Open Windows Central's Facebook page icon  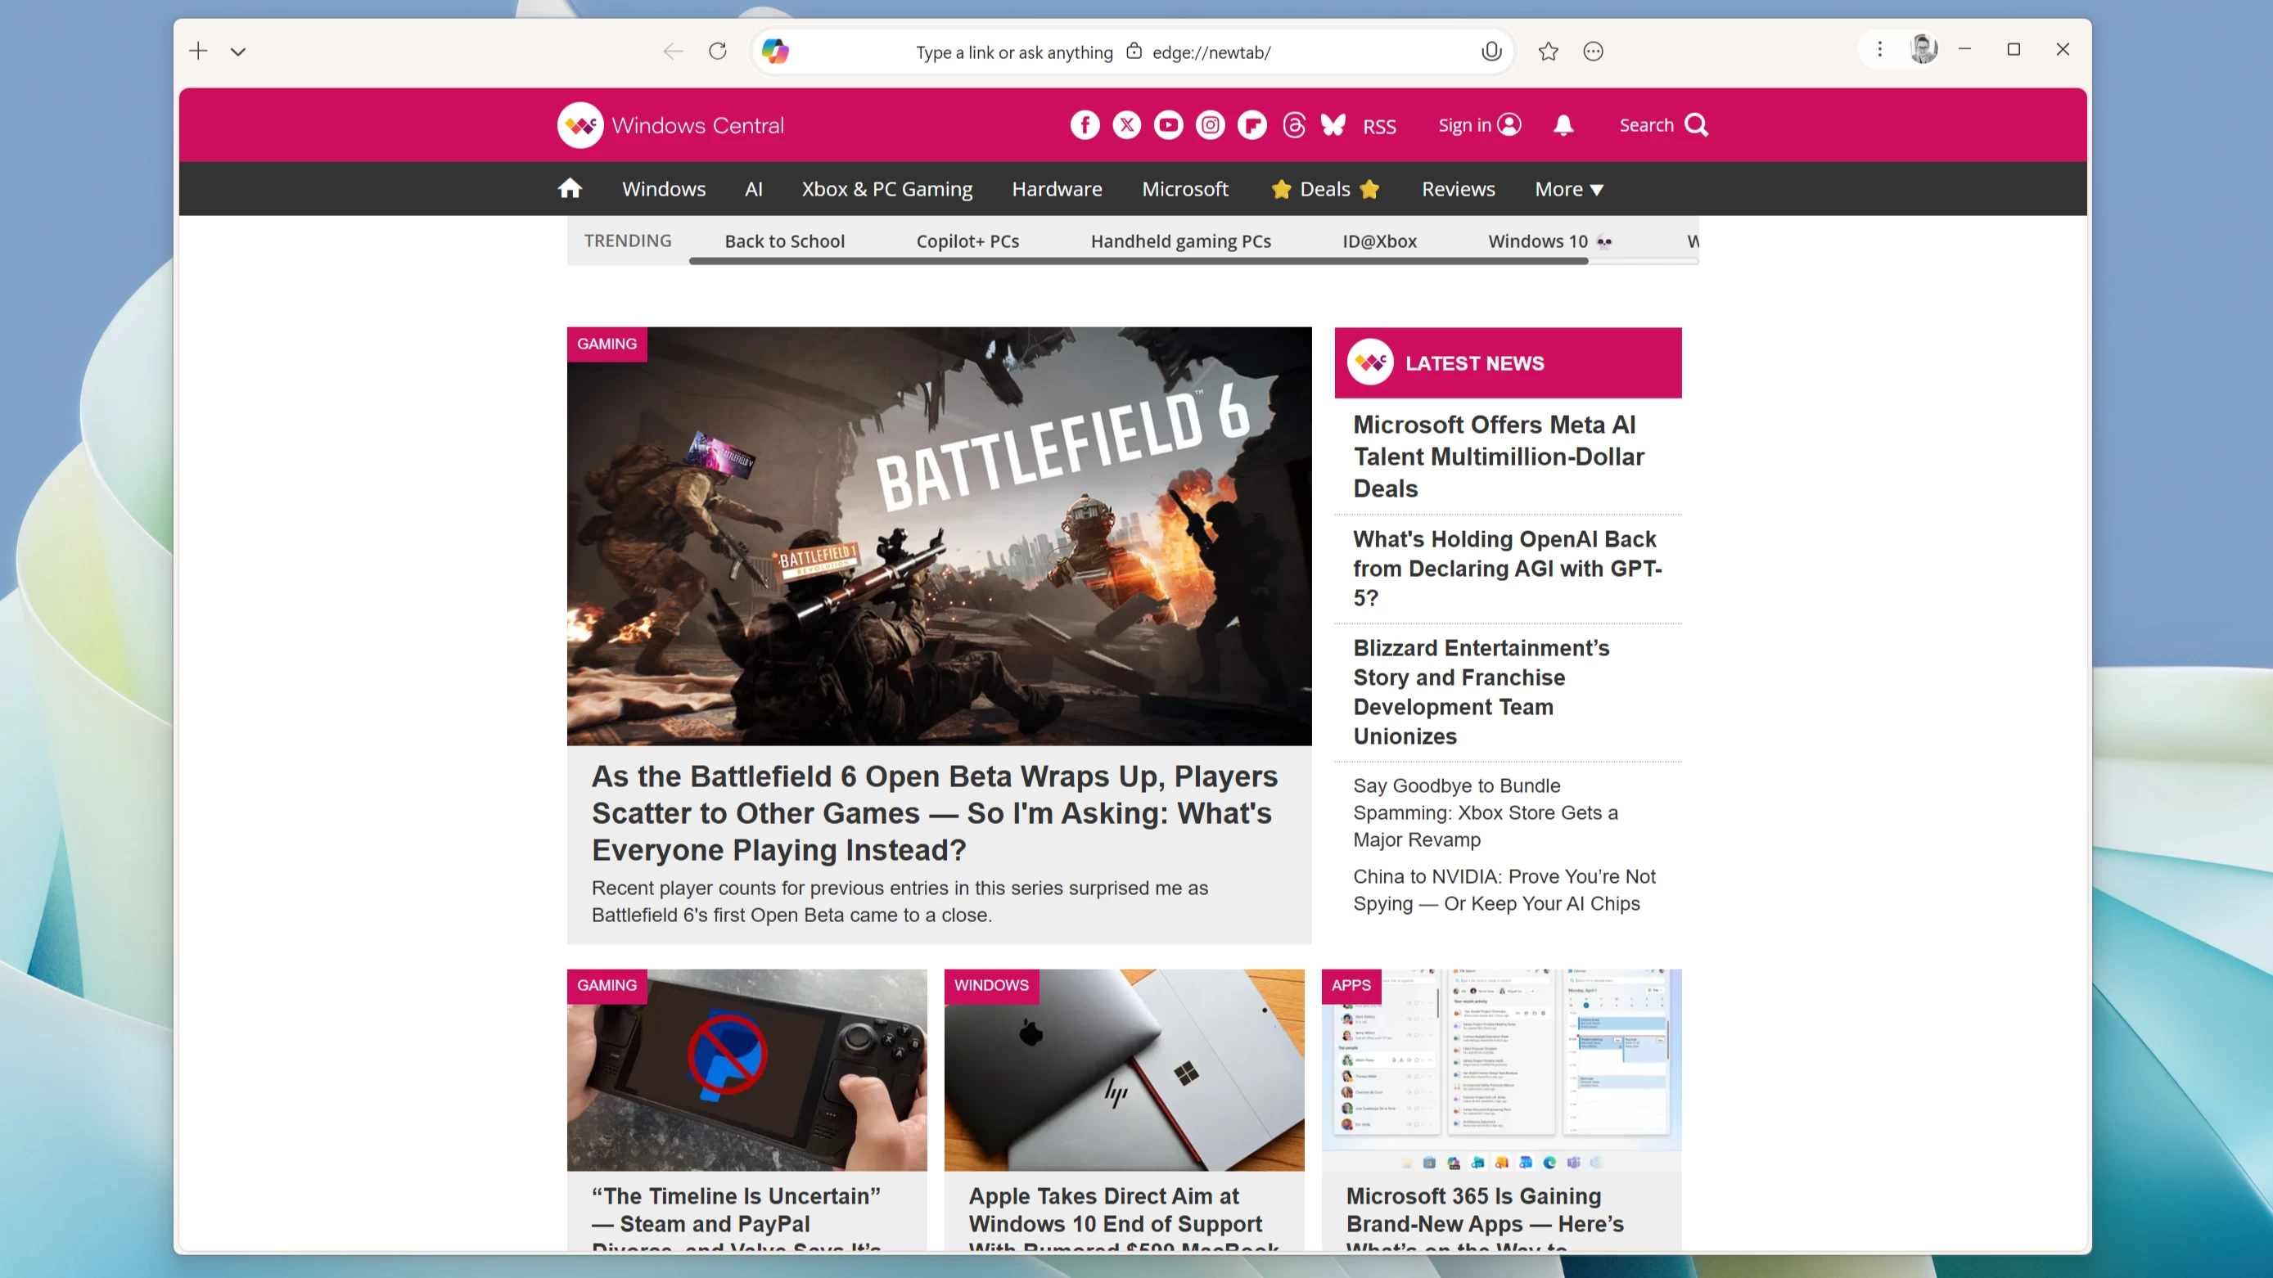[1085, 125]
